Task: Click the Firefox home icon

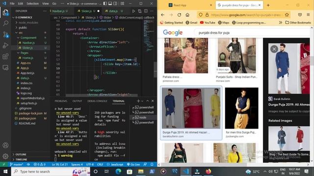Action: [x=187, y=15]
